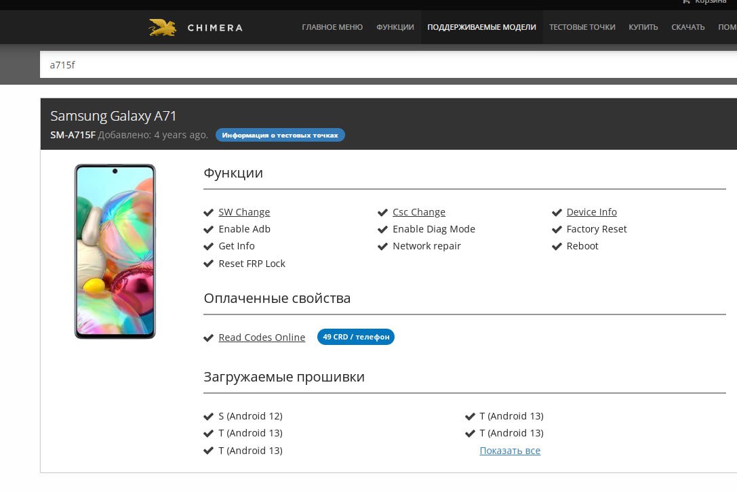Click the Показать все link

click(x=510, y=451)
